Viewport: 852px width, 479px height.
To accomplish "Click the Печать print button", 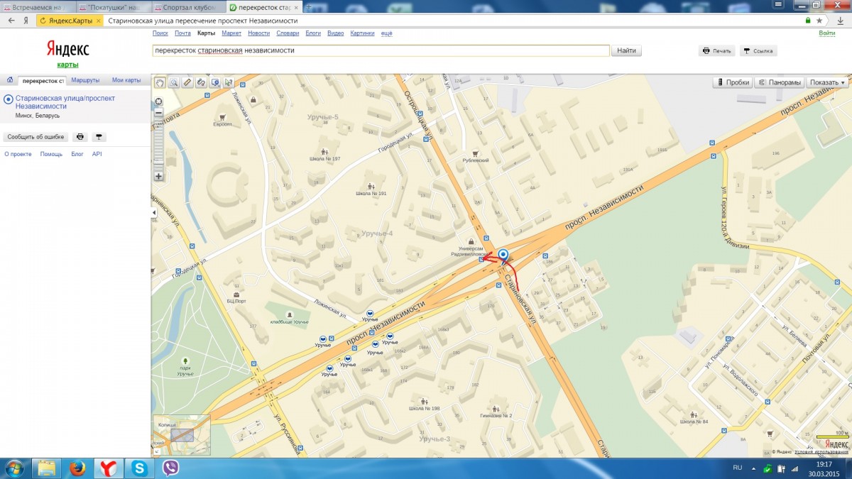I will pyautogui.click(x=716, y=51).
